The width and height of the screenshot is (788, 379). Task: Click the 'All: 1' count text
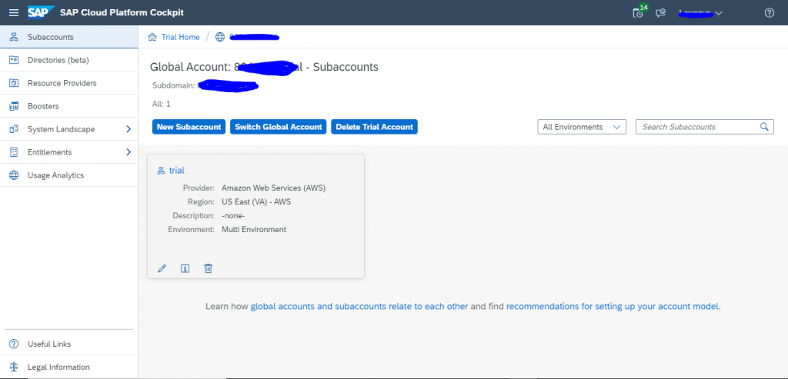[x=162, y=104]
